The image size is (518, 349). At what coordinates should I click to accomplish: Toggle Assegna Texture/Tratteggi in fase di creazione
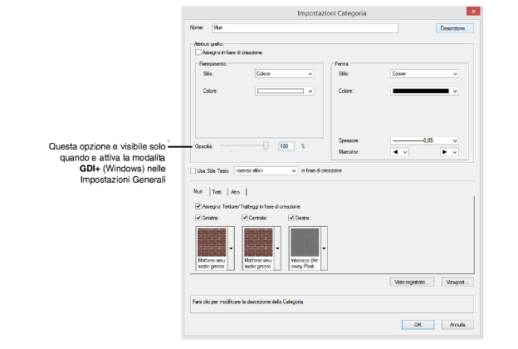pyautogui.click(x=198, y=206)
